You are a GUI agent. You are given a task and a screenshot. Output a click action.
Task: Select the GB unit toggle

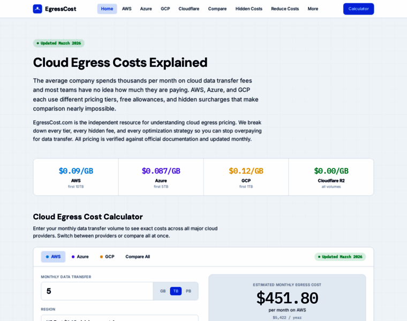tap(163, 291)
